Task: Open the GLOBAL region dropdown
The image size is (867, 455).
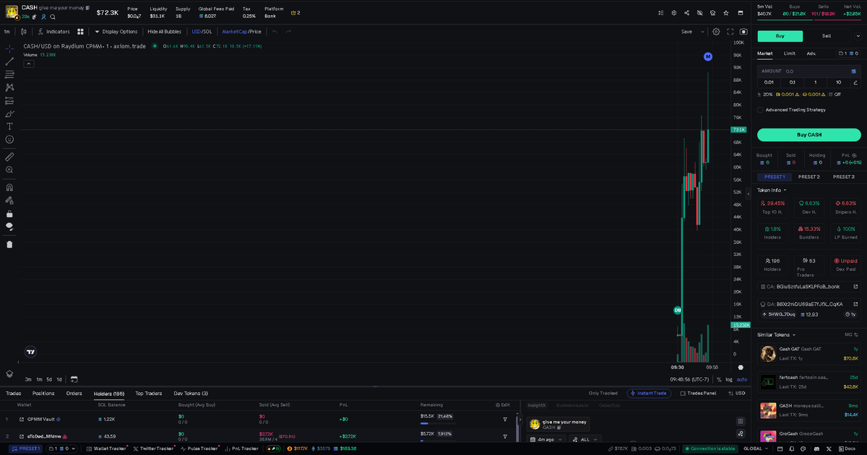Action: (755, 449)
